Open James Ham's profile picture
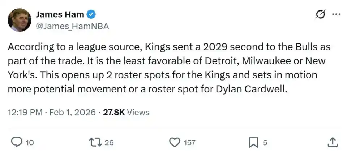 pos(20,20)
